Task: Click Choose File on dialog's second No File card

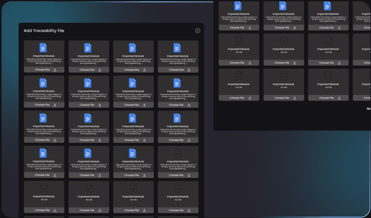Action: 87,210
